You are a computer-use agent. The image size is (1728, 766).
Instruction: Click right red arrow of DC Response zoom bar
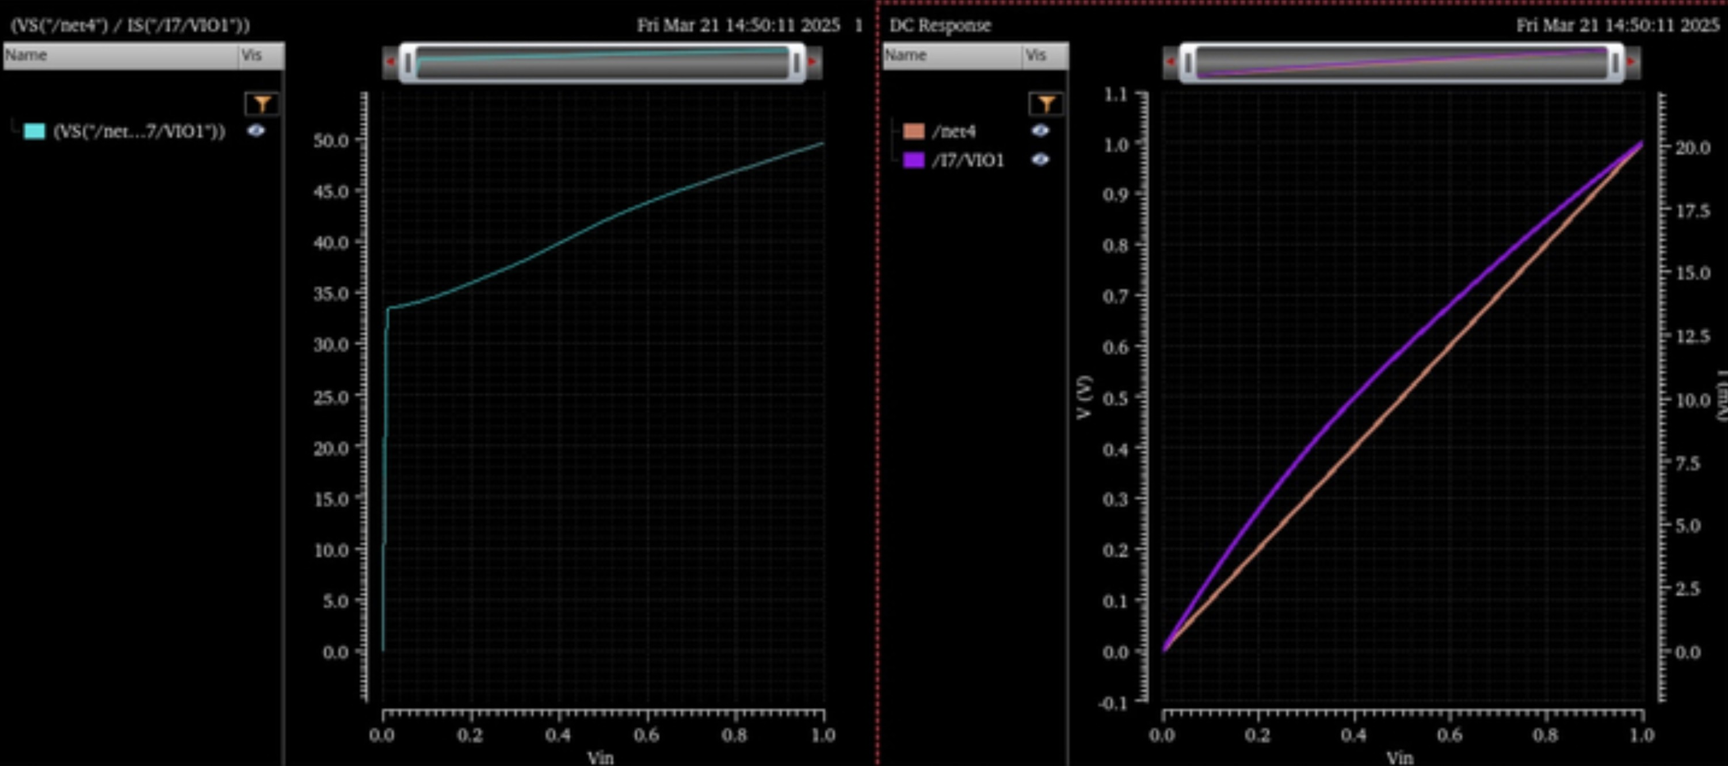pos(1631,62)
